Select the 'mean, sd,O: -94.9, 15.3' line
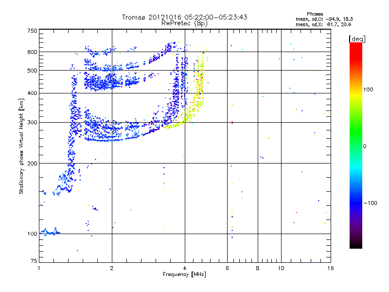The height and width of the screenshot is (292, 389). (324, 19)
